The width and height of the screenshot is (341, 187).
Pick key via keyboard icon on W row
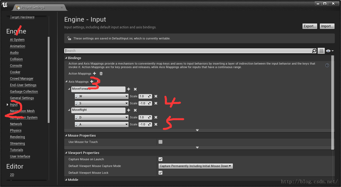(77, 96)
